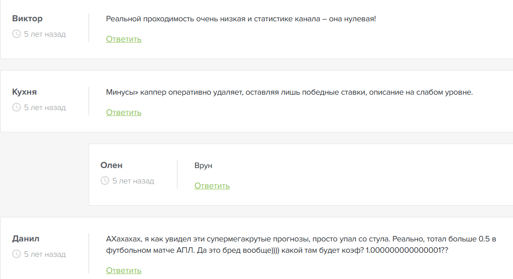This screenshot has height=279, width=513.
Task: Click the comment text 'Врун'
Action: (203, 166)
